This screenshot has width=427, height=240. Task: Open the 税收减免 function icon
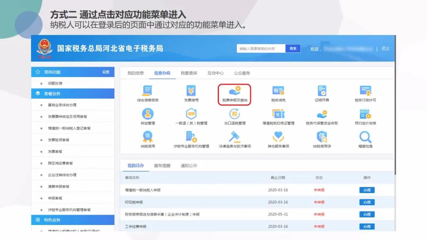tap(278, 93)
